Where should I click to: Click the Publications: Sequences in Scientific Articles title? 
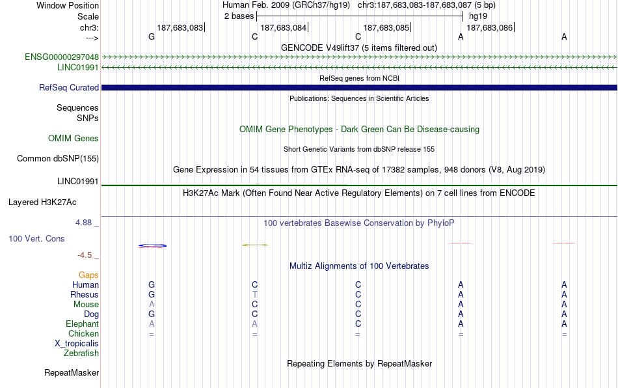pyautogui.click(x=359, y=98)
